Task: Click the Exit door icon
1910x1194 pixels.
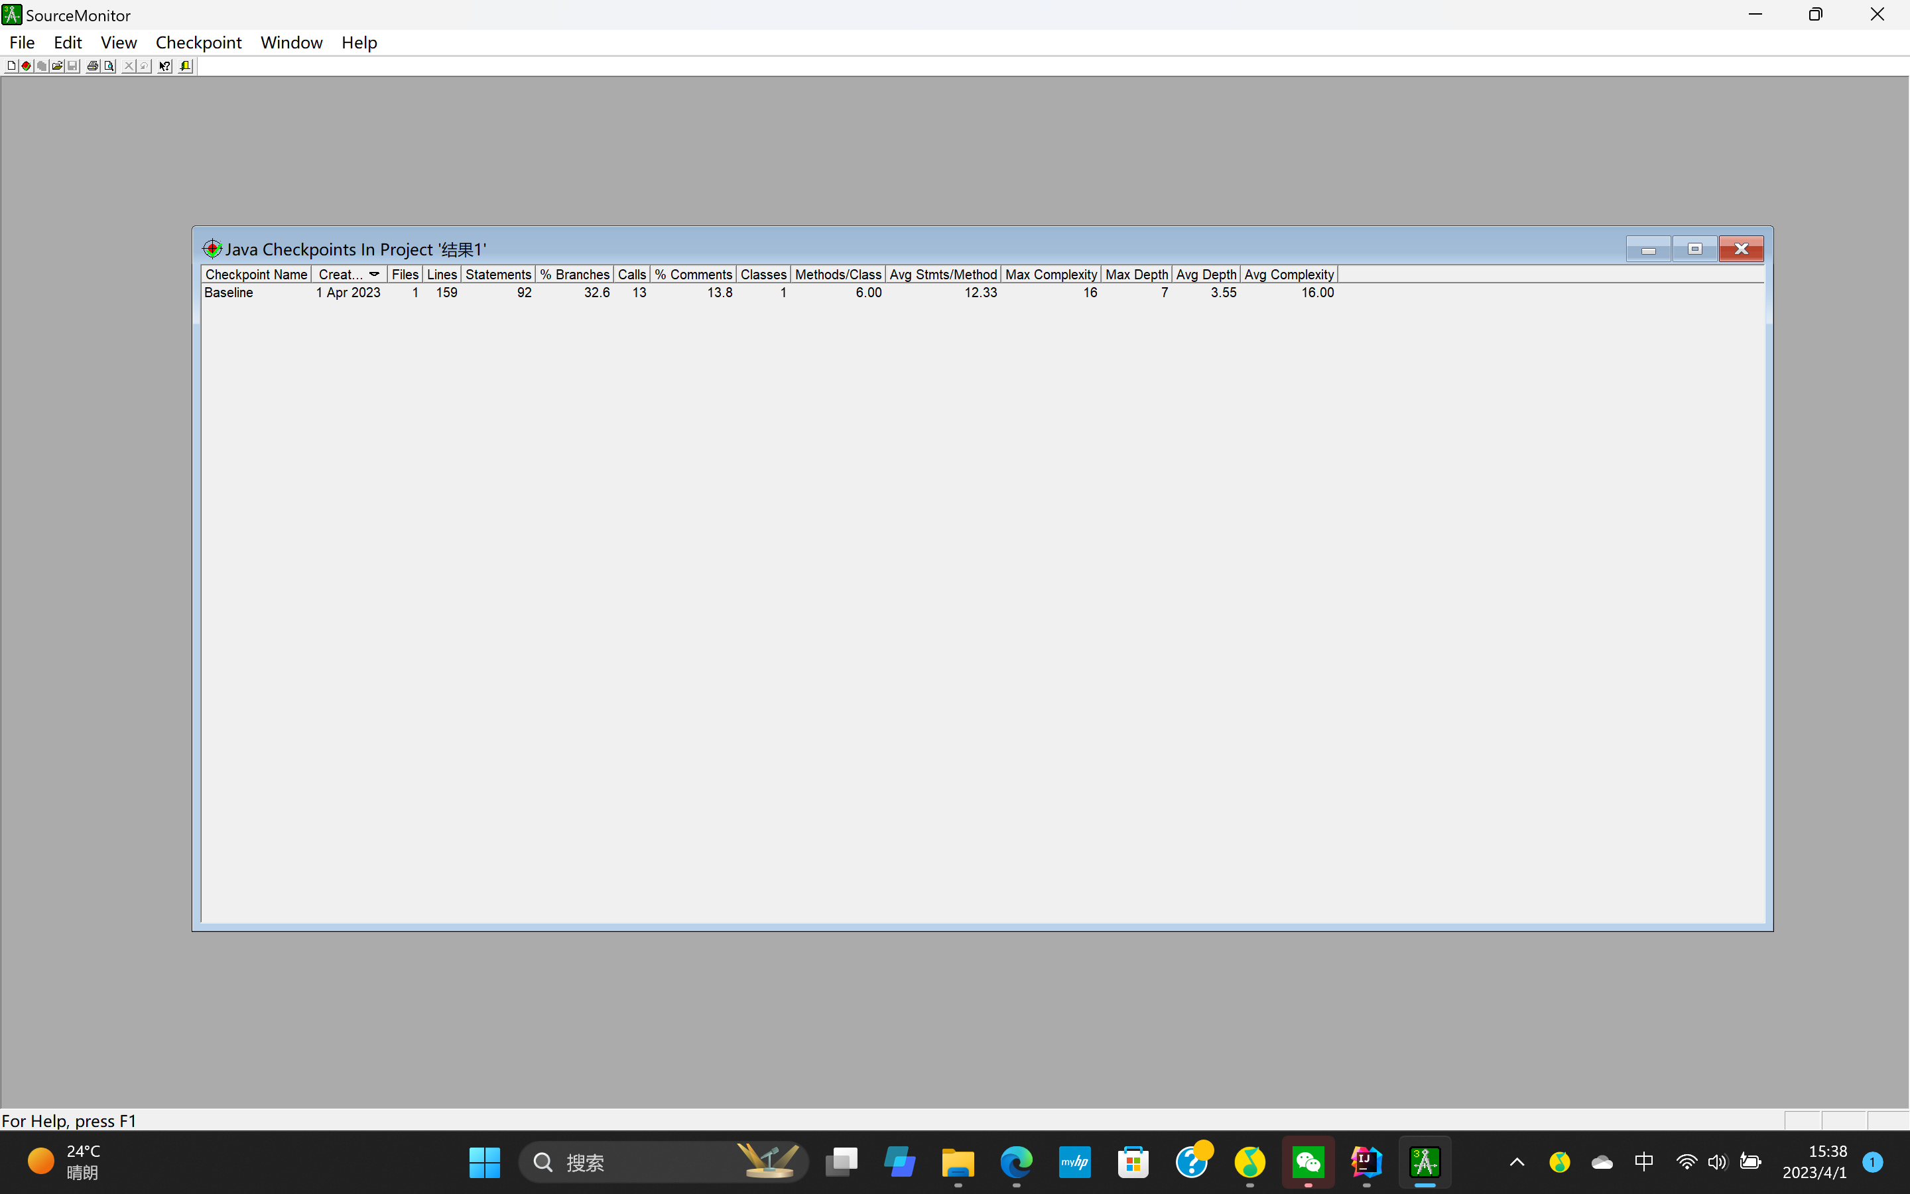Action: click(x=186, y=66)
